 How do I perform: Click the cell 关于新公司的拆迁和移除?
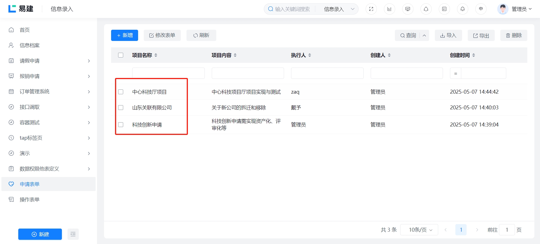click(239, 108)
